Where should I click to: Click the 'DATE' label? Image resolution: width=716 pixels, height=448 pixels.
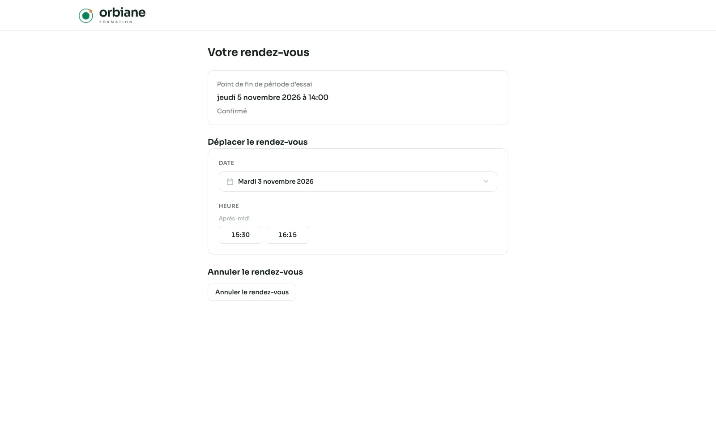[x=226, y=163]
